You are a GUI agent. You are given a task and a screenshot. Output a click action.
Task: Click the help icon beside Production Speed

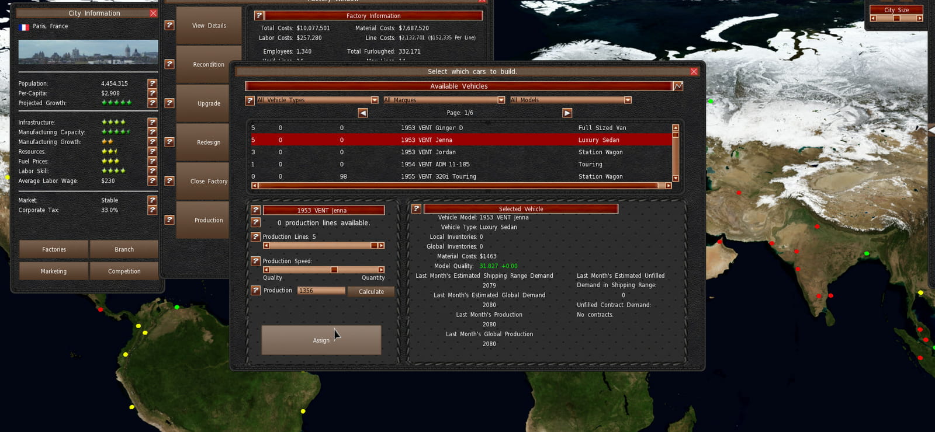click(x=255, y=261)
